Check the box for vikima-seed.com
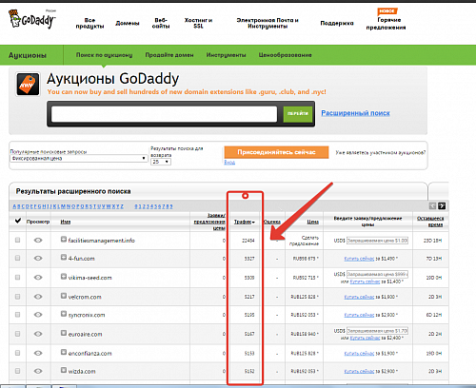The height and width of the screenshot is (388, 476). [17, 278]
